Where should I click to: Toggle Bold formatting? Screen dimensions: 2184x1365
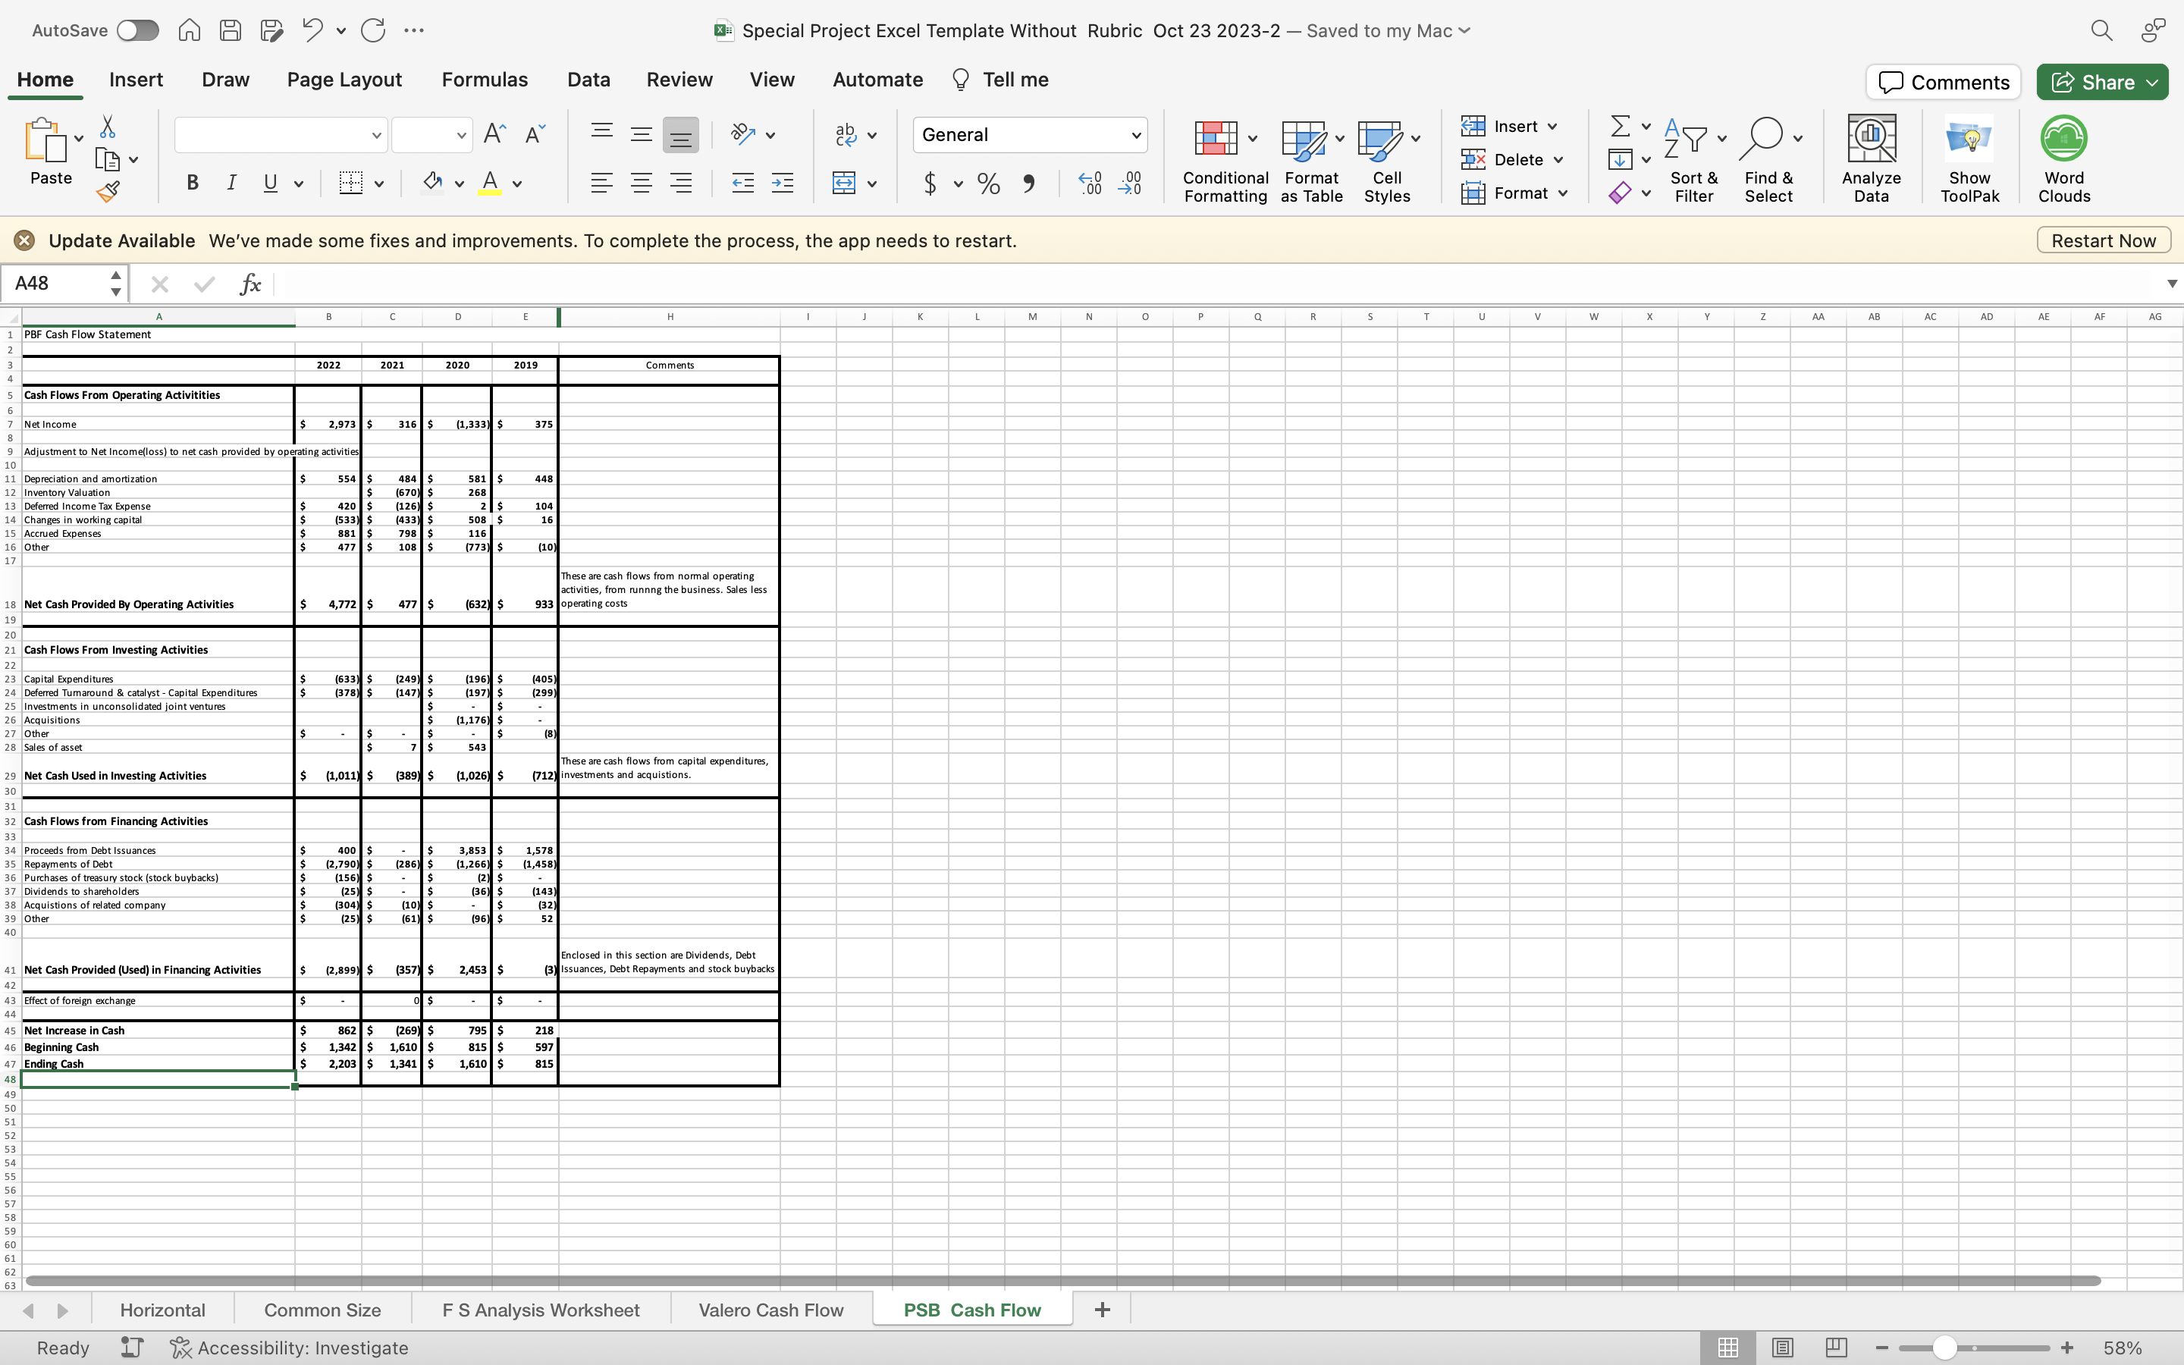tap(192, 184)
